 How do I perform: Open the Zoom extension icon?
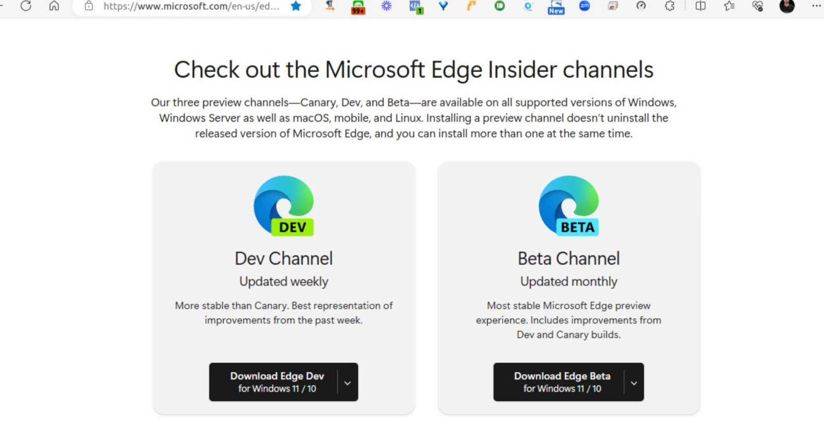coord(585,6)
